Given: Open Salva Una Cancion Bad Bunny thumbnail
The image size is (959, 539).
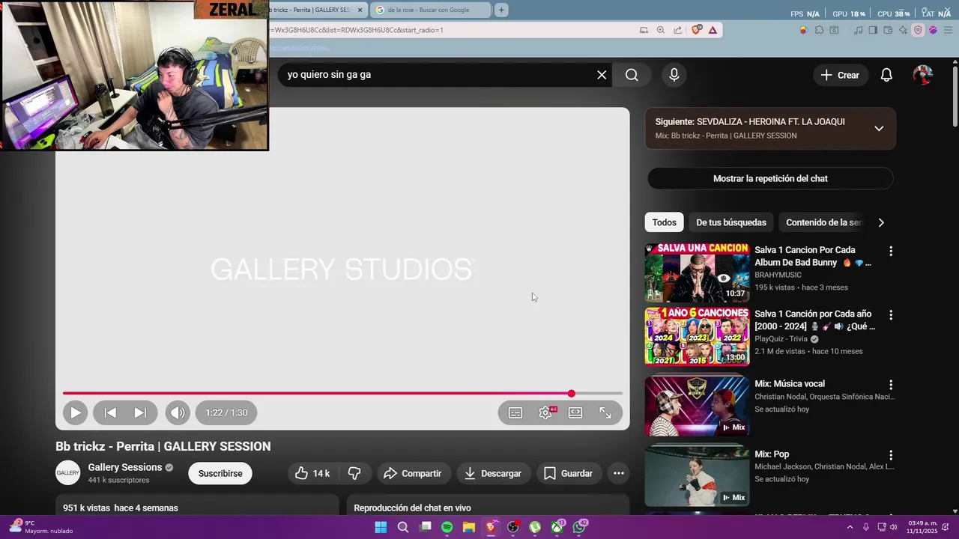Looking at the screenshot, I should point(697,272).
